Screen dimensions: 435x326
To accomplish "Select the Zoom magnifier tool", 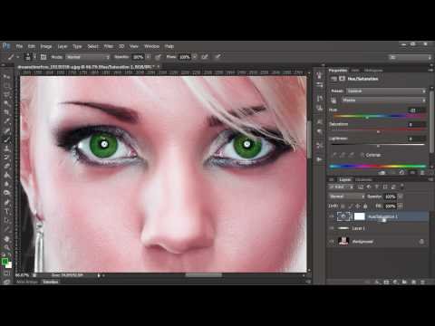I will (6, 247).
